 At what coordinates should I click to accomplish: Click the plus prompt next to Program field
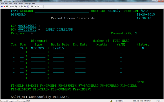tap(32, 33)
